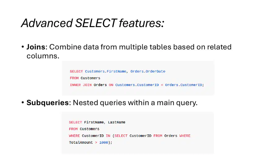Click the bold 'Subqueries' bullet heading
The width and height of the screenshot is (279, 157).
(47, 103)
